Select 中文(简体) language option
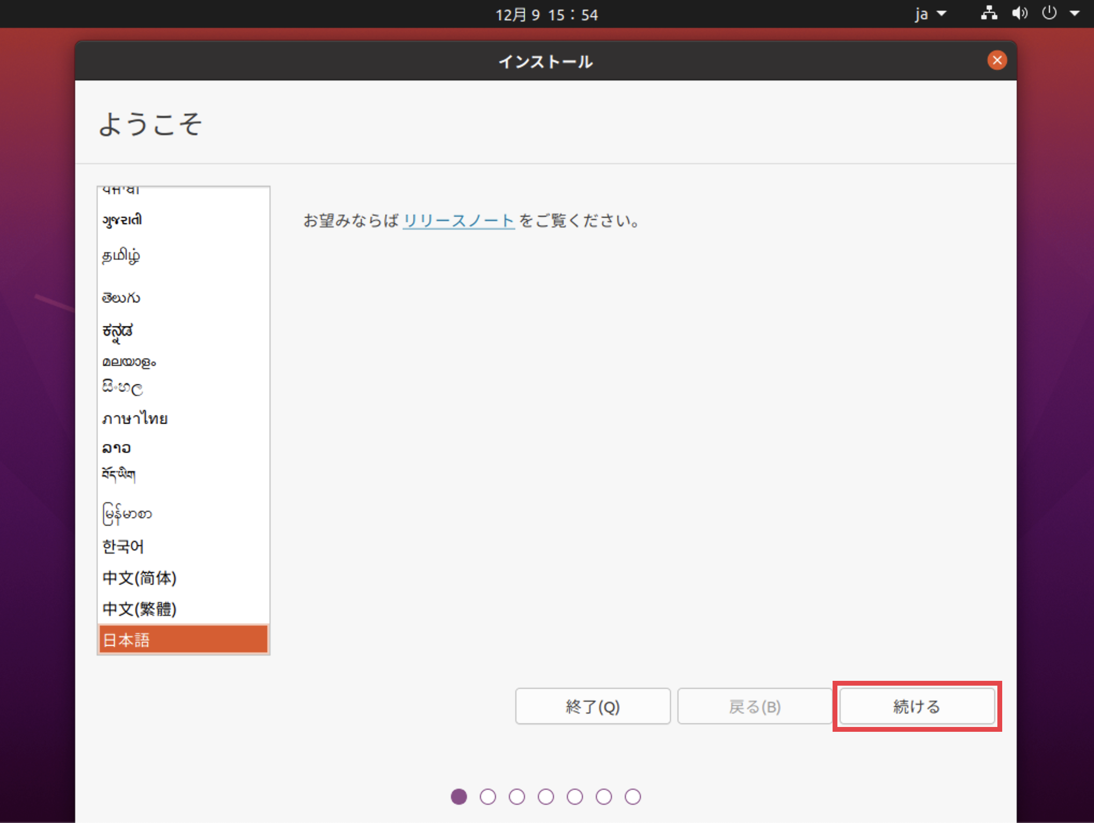 [138, 578]
